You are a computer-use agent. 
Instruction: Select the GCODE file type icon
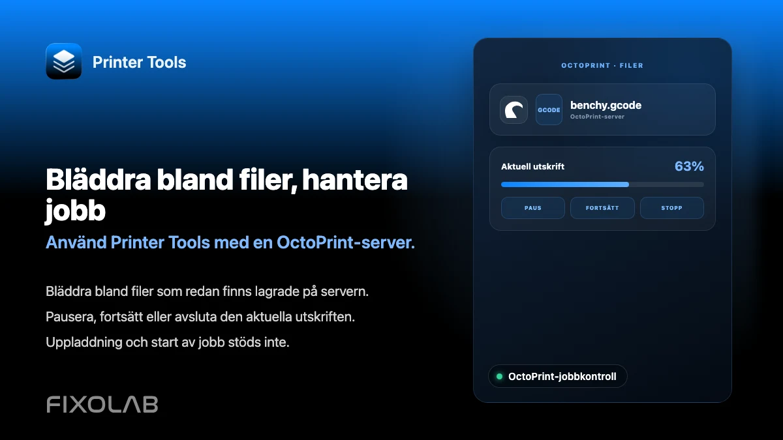[549, 110]
